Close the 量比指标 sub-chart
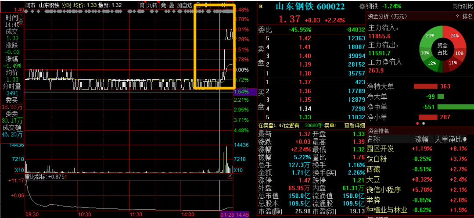Image resolution: width=474 pixels, height=218 pixels. 230,176
